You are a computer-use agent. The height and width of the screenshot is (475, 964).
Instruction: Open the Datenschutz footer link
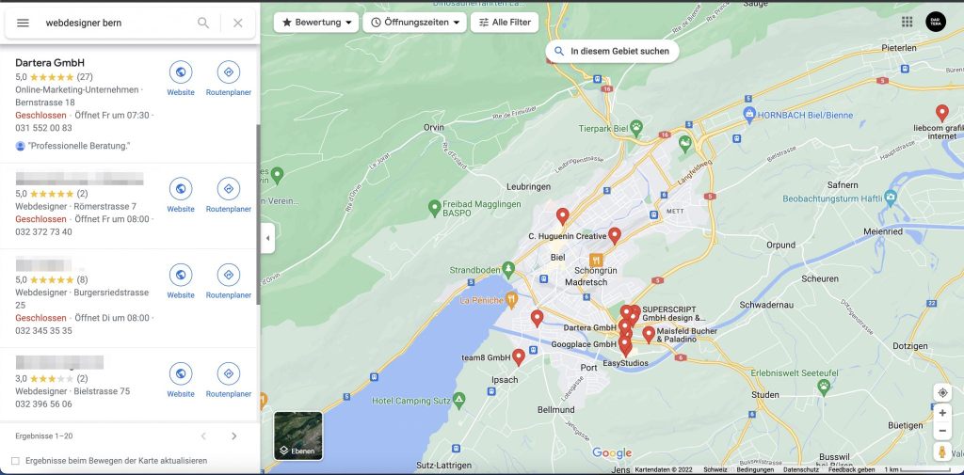[800, 469]
